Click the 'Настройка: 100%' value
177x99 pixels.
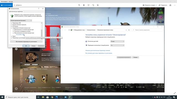[20, 35]
